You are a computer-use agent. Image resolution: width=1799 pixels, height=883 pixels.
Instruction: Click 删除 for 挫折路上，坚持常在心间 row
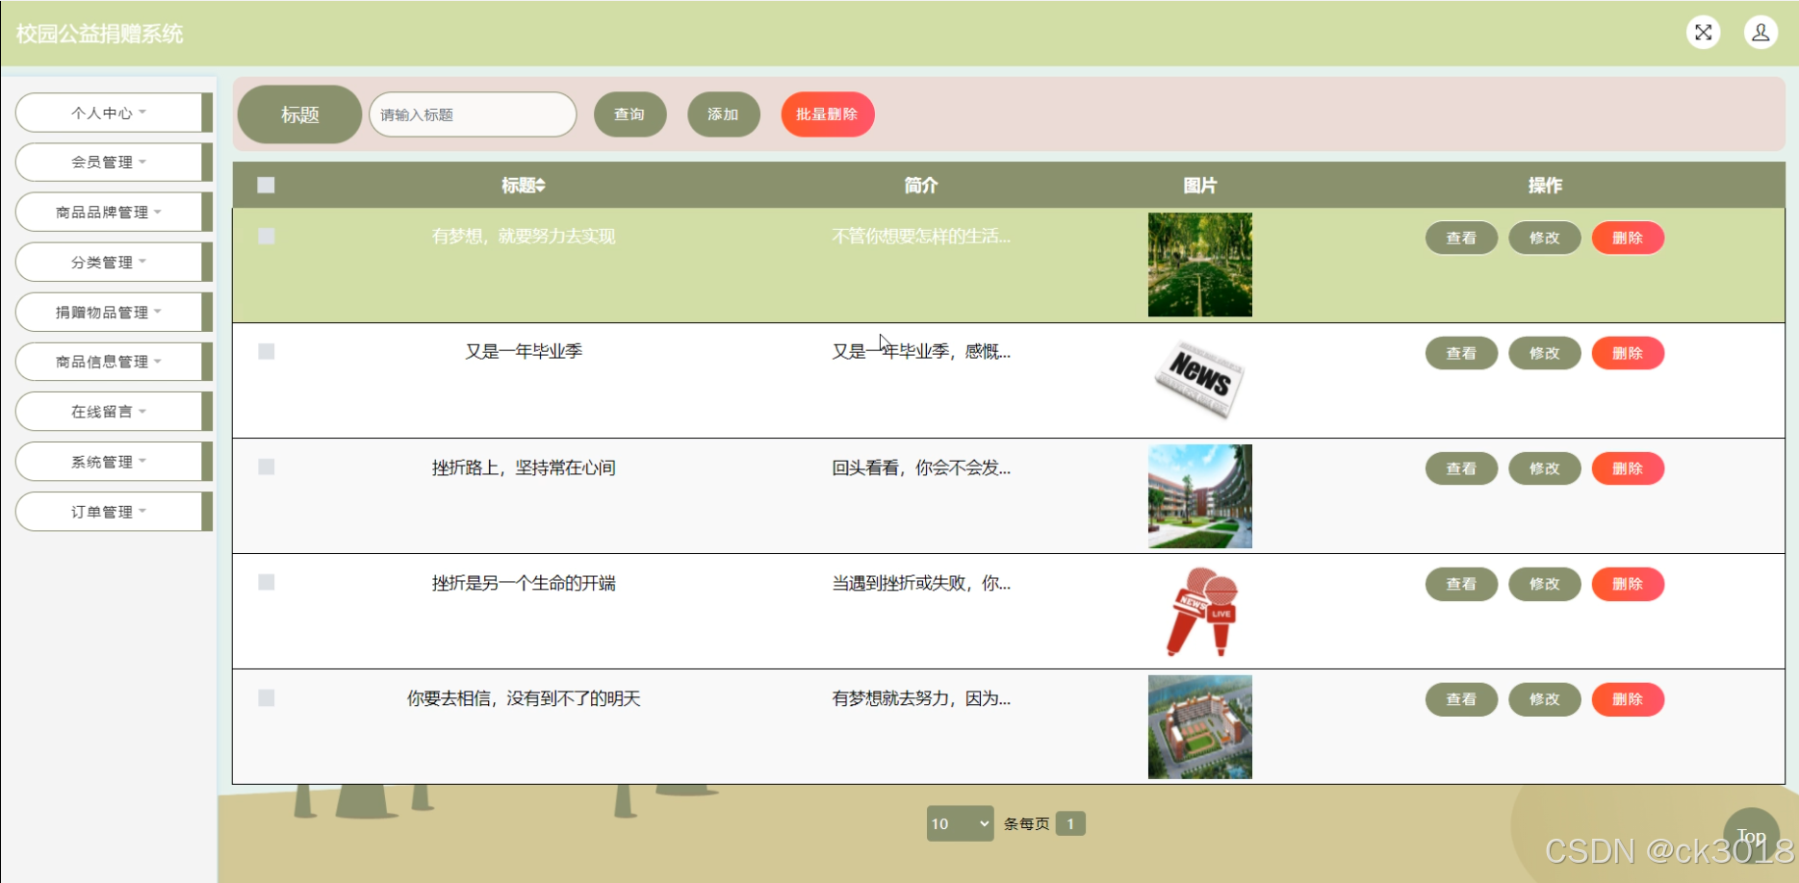coord(1628,468)
